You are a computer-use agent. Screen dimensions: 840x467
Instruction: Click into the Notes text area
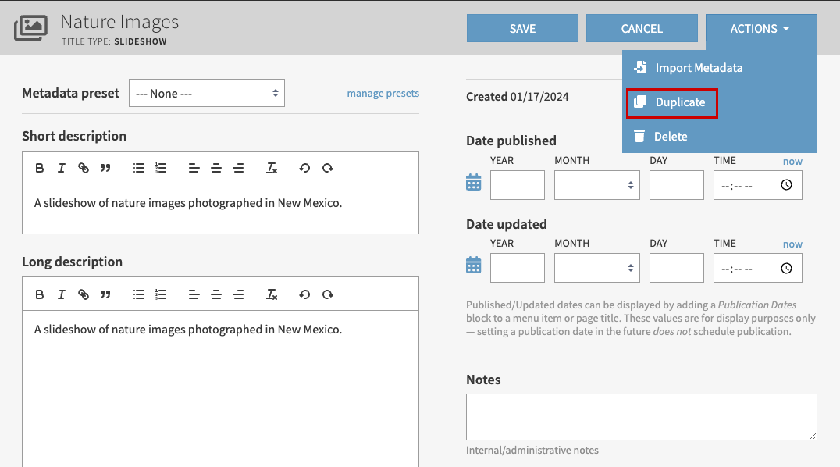click(641, 417)
